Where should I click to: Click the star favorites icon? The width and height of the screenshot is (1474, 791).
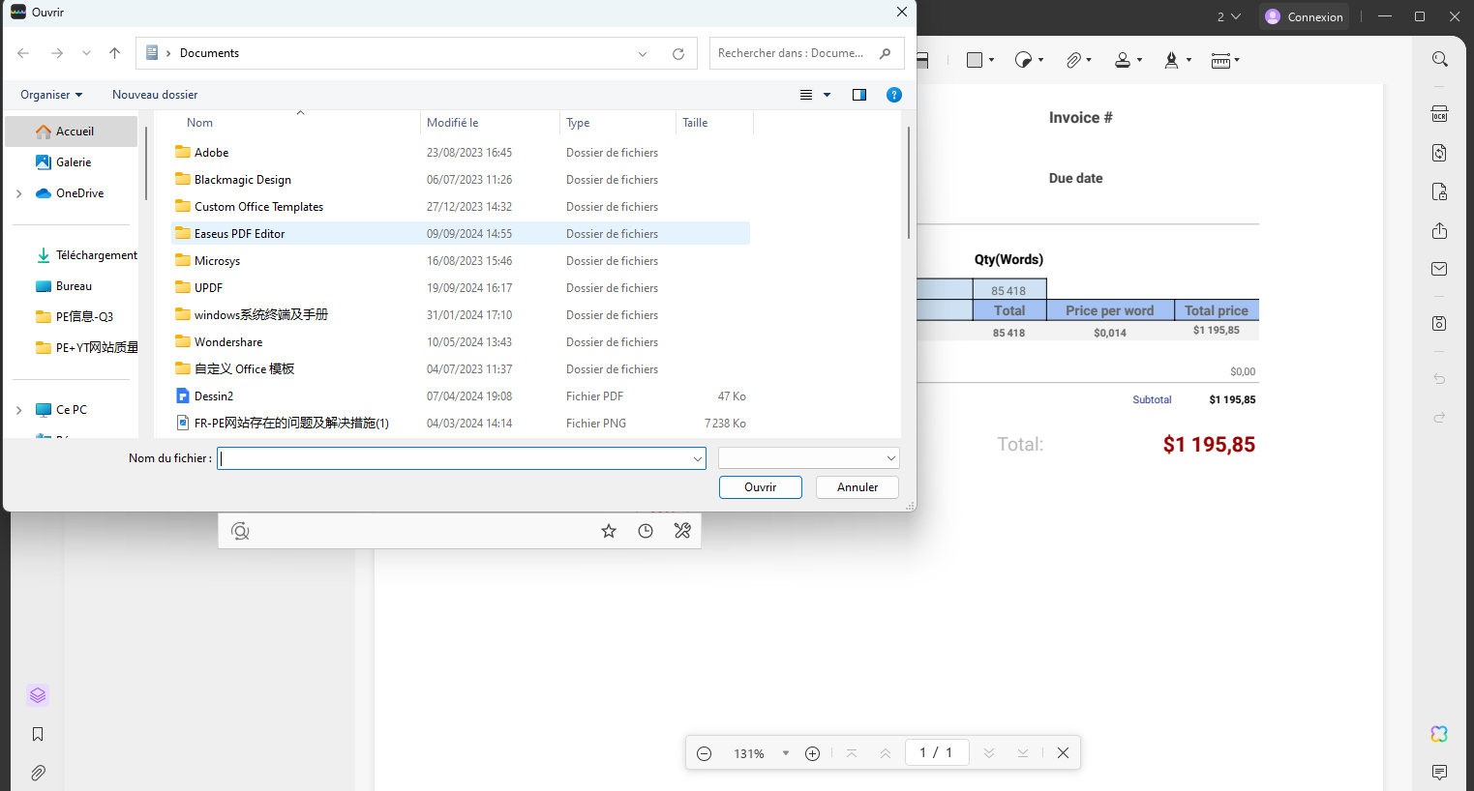click(x=609, y=531)
